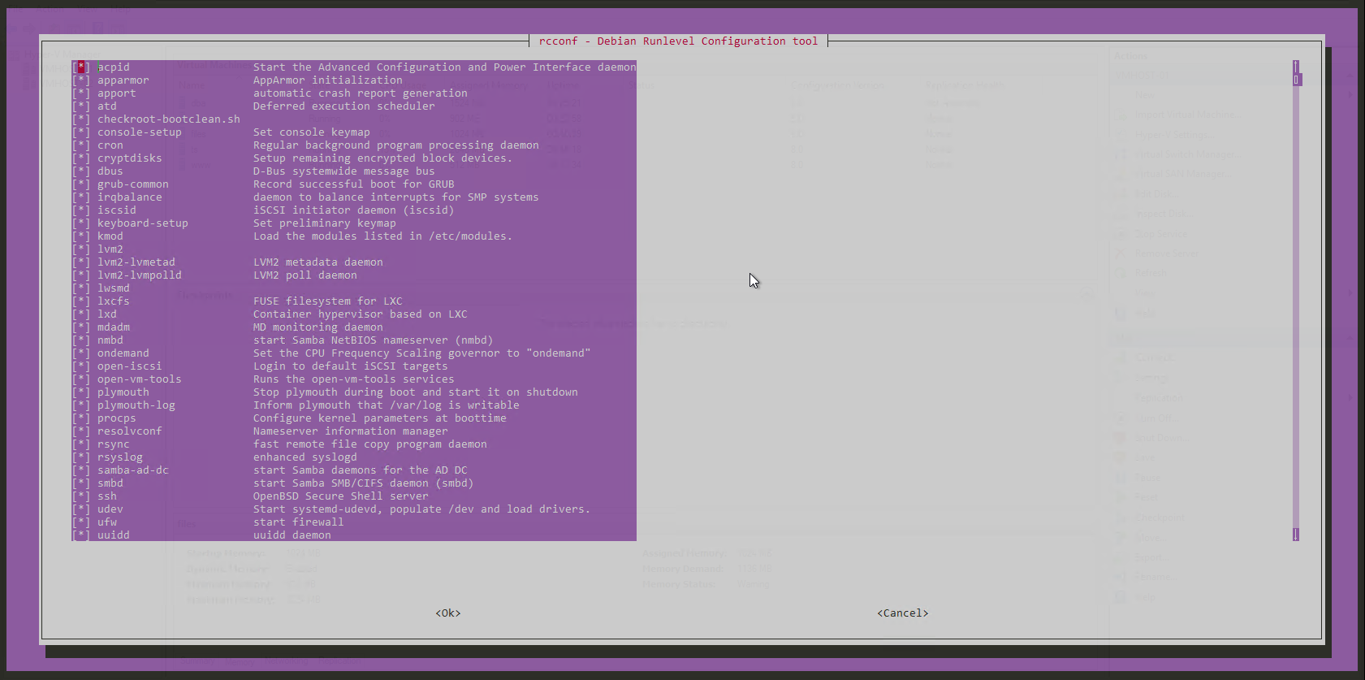Uncheck the apparmor service checkbox

point(81,80)
